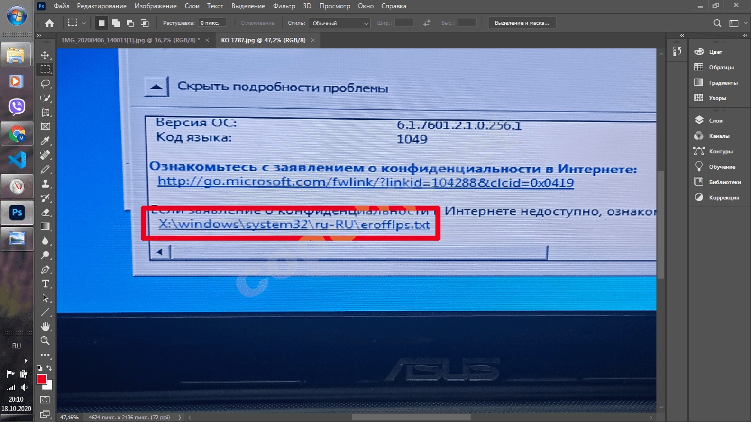751x422 pixels.
Task: Select the Line shape tool
Action: click(46, 312)
